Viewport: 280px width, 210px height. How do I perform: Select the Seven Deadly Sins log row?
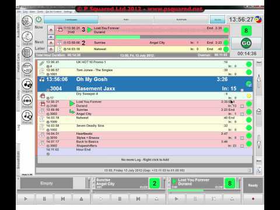click(x=145, y=128)
